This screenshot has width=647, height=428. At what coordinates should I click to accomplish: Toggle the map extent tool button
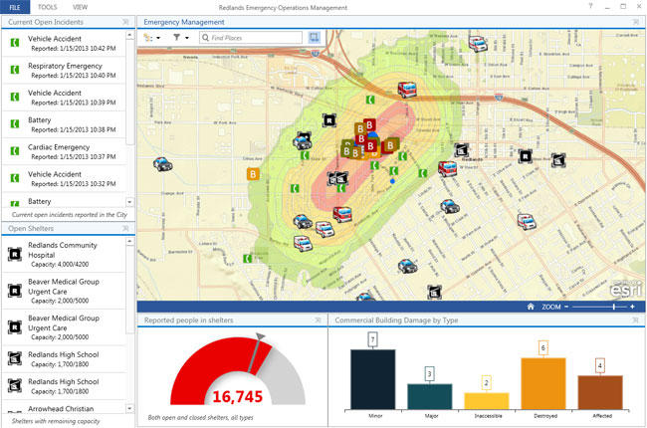pos(315,38)
